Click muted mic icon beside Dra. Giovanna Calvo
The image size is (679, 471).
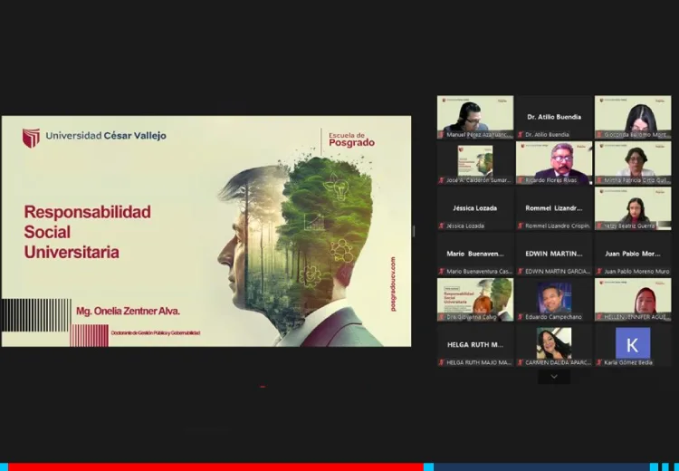coord(441,317)
